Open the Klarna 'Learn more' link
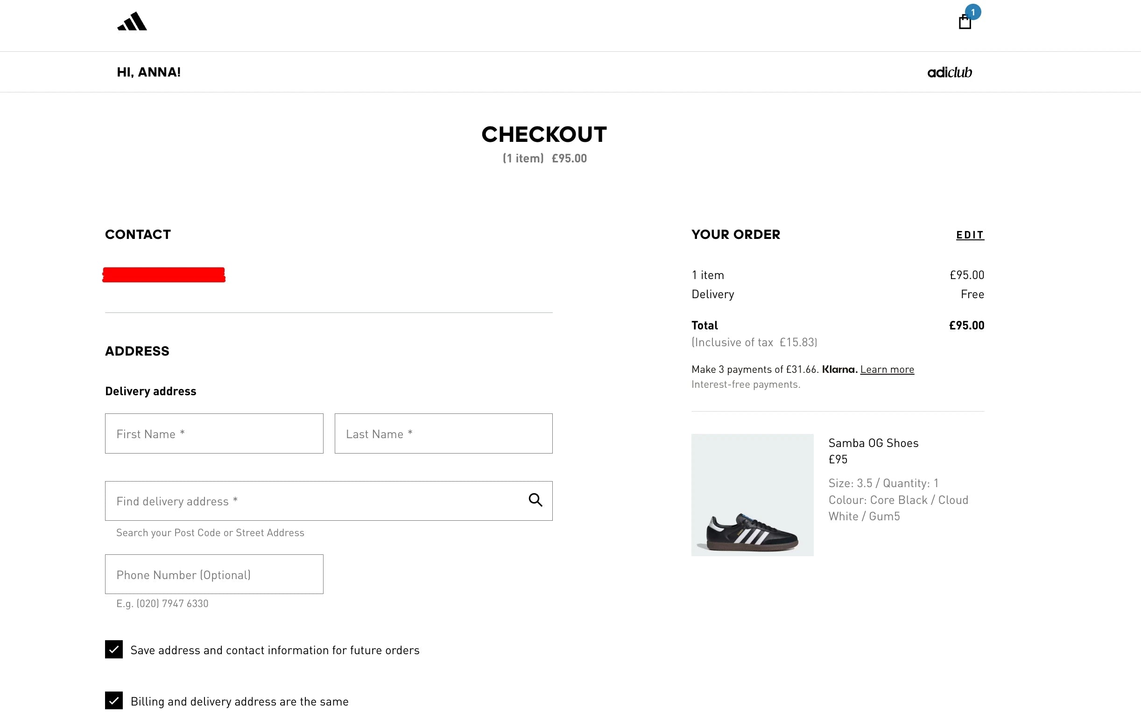The height and width of the screenshot is (713, 1141). (x=887, y=369)
